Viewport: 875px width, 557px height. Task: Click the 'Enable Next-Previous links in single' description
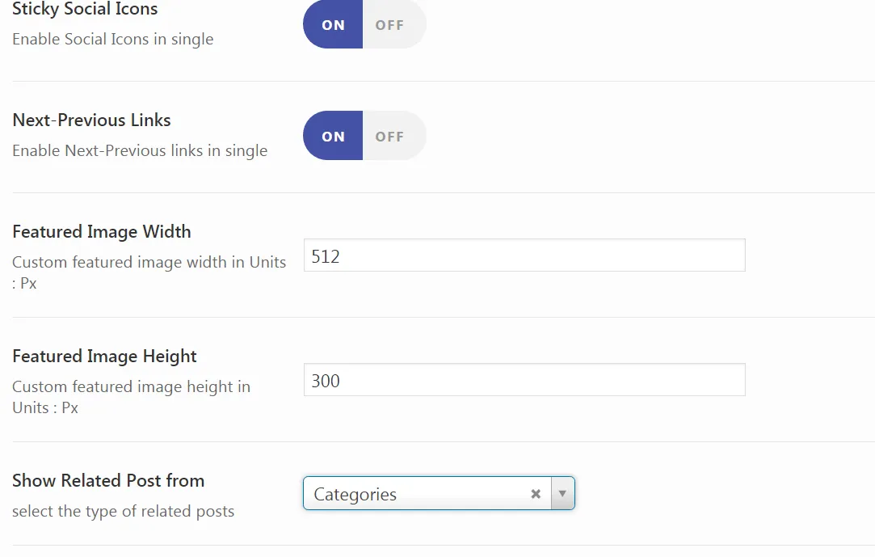[140, 150]
